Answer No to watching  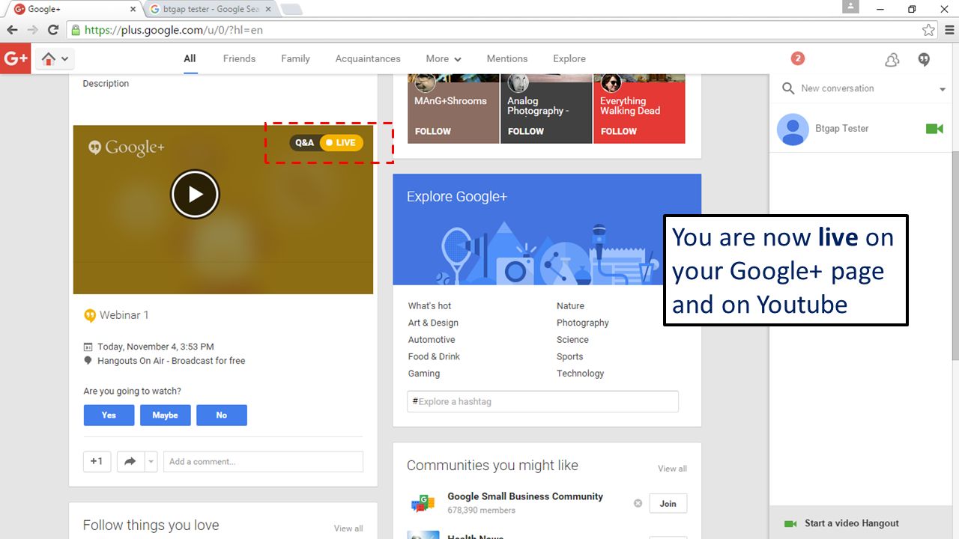point(222,415)
